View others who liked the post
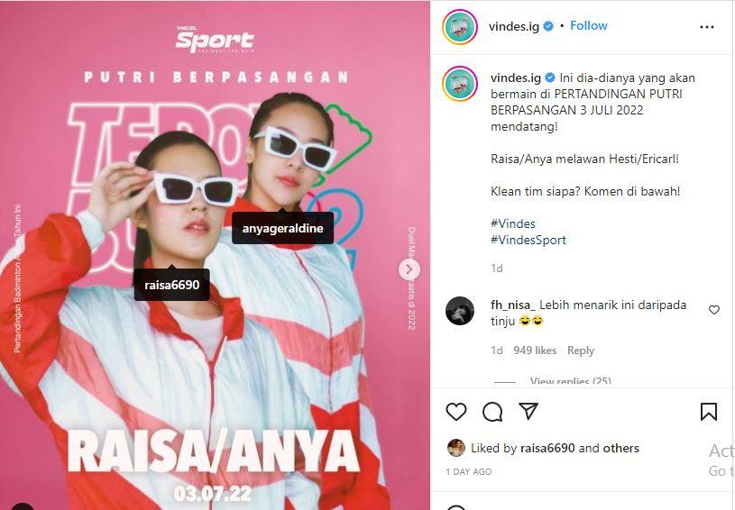 620,448
